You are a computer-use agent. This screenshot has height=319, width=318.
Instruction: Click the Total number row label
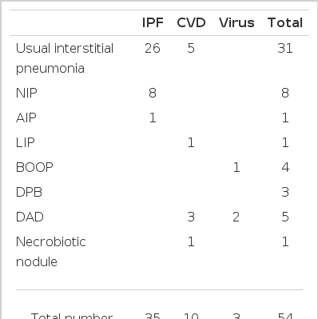pos(72,316)
